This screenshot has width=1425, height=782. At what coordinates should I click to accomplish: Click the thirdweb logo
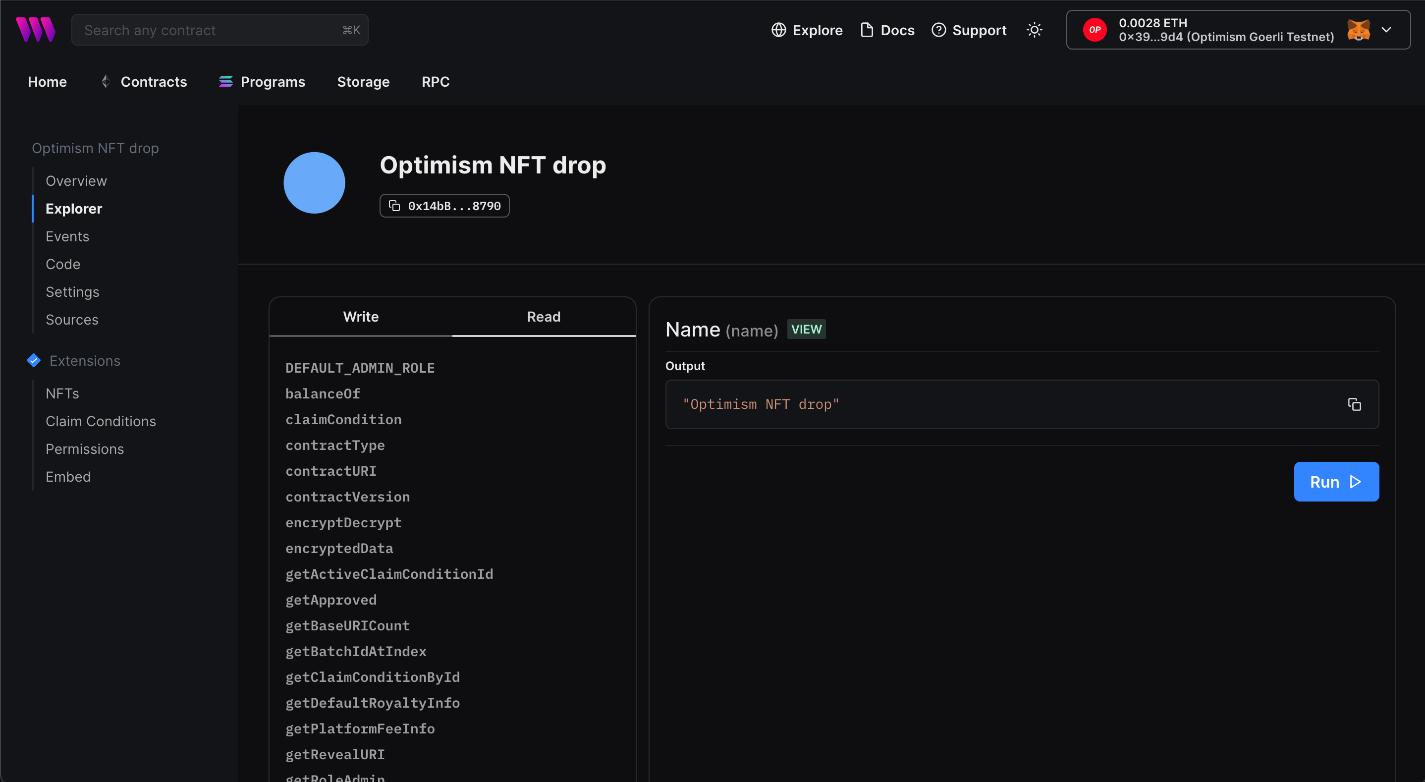35,29
